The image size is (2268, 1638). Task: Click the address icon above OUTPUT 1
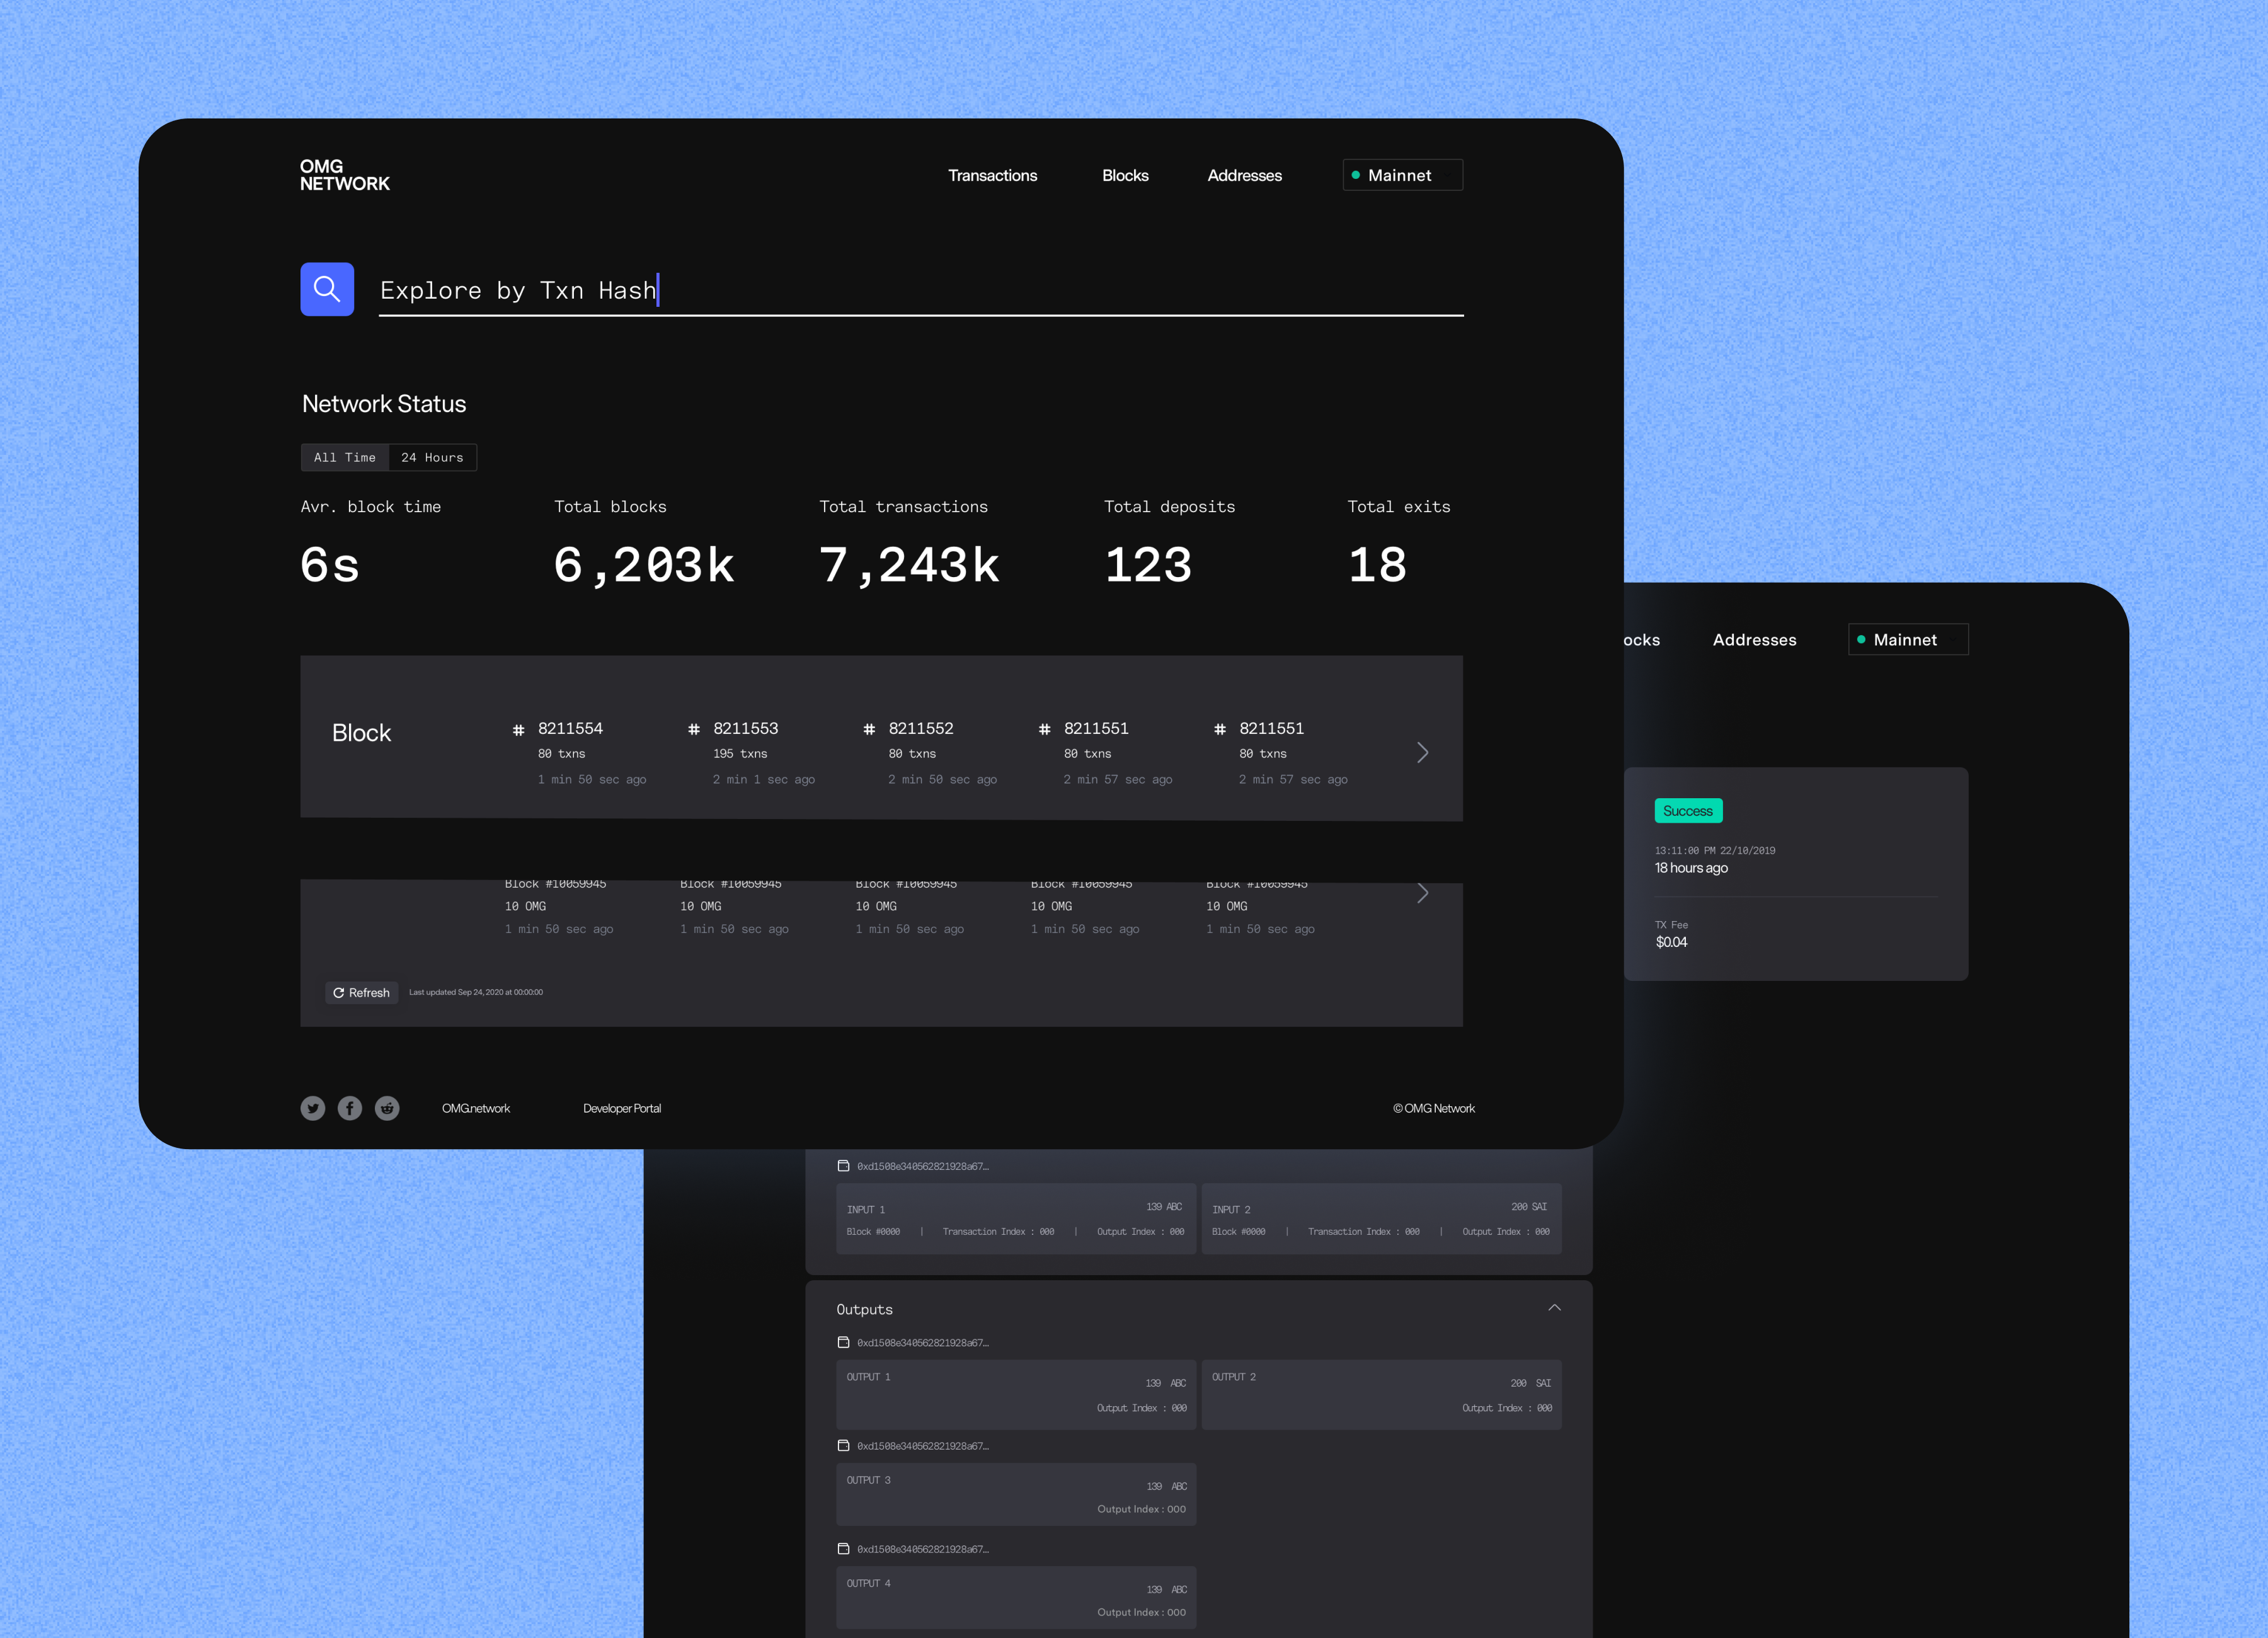point(843,1343)
